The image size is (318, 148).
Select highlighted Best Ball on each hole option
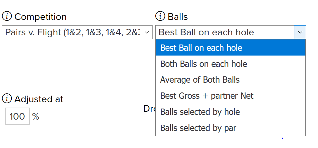point(231,48)
